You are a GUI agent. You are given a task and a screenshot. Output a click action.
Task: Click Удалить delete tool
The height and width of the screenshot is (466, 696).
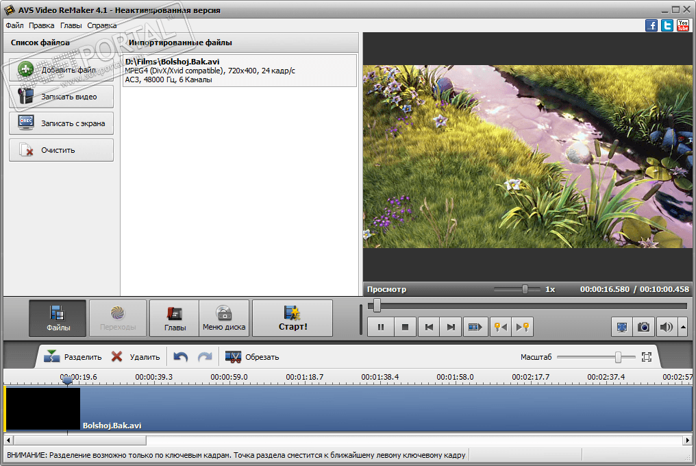click(x=136, y=357)
